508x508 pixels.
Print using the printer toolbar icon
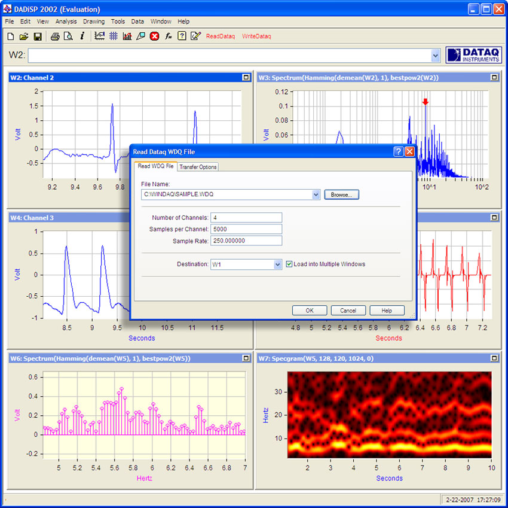[55, 36]
